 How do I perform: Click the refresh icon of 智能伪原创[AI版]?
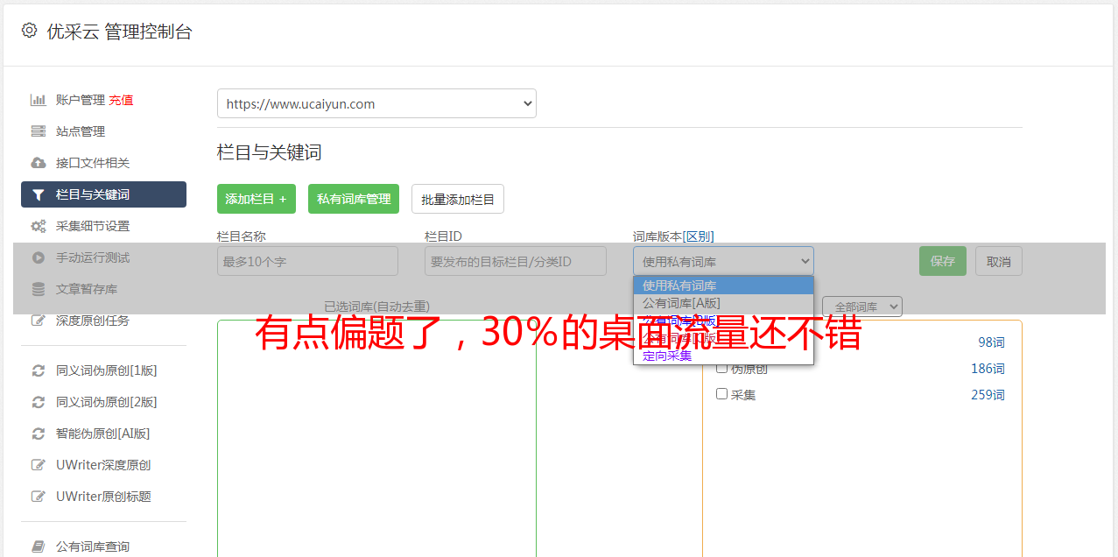click(38, 434)
